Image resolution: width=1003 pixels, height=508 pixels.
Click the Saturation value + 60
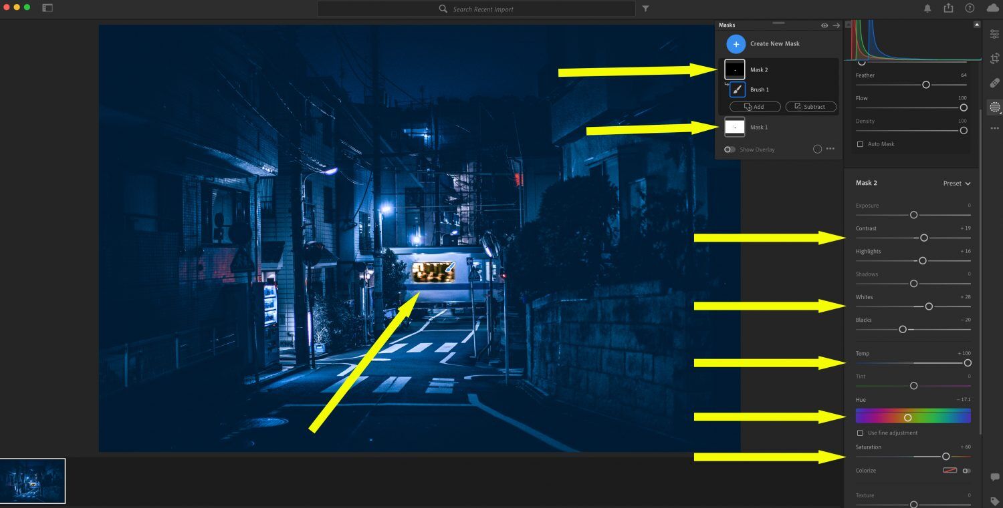pos(966,447)
